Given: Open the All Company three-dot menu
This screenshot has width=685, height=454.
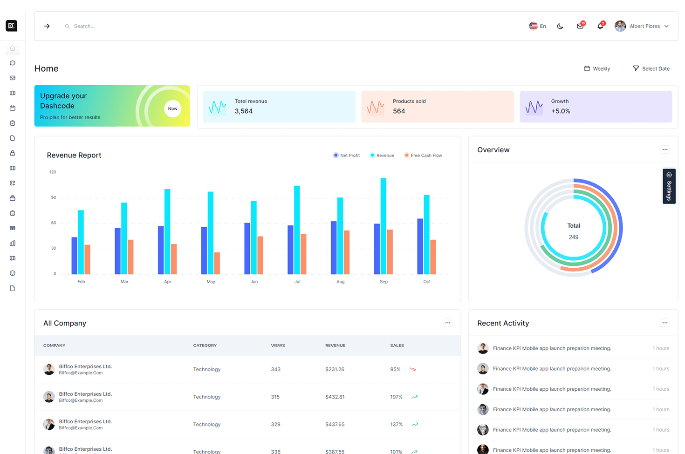Looking at the screenshot, I should (448, 323).
